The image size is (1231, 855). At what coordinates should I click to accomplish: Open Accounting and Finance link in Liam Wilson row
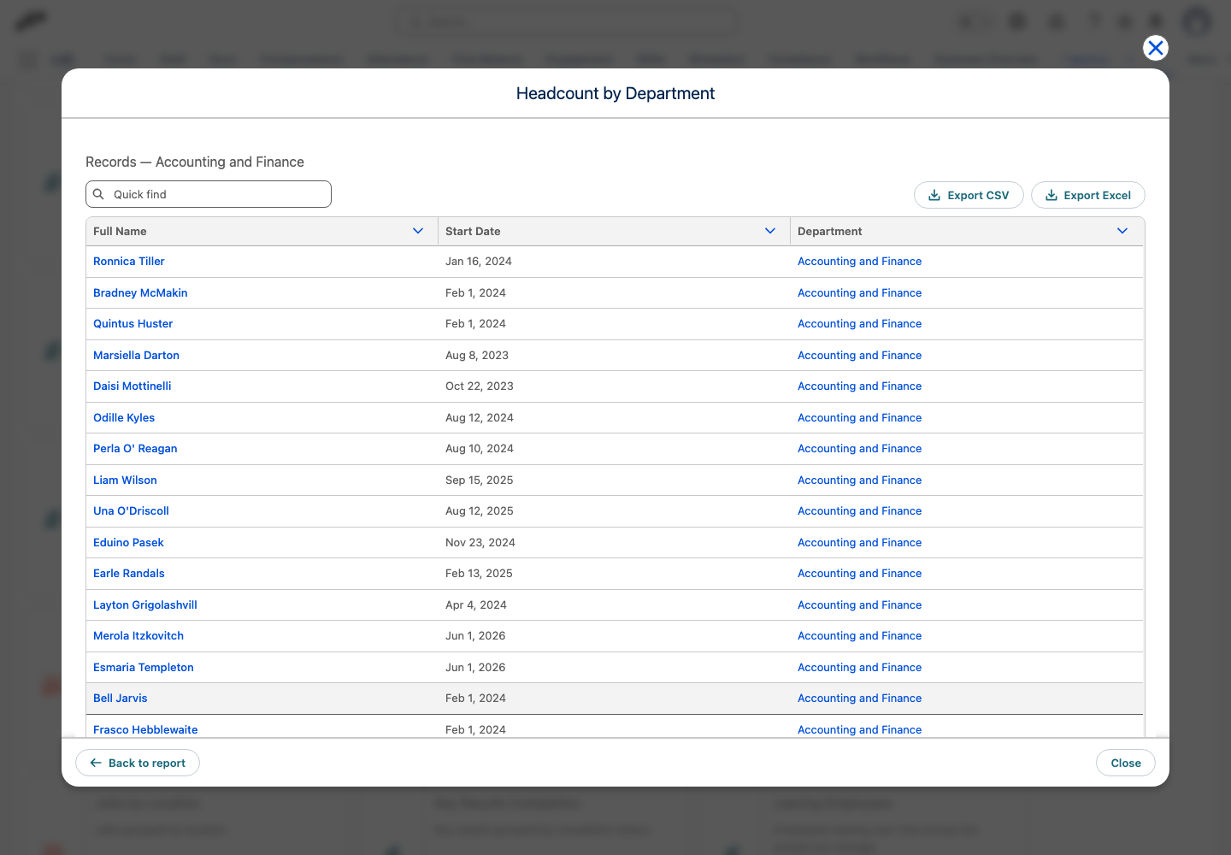860,480
